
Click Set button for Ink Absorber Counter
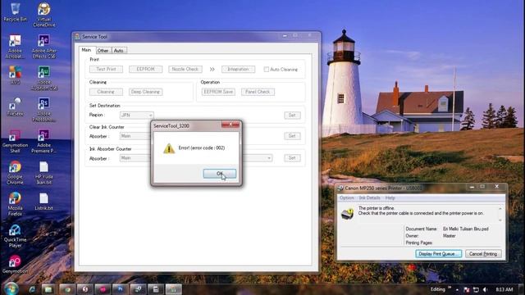click(x=292, y=158)
